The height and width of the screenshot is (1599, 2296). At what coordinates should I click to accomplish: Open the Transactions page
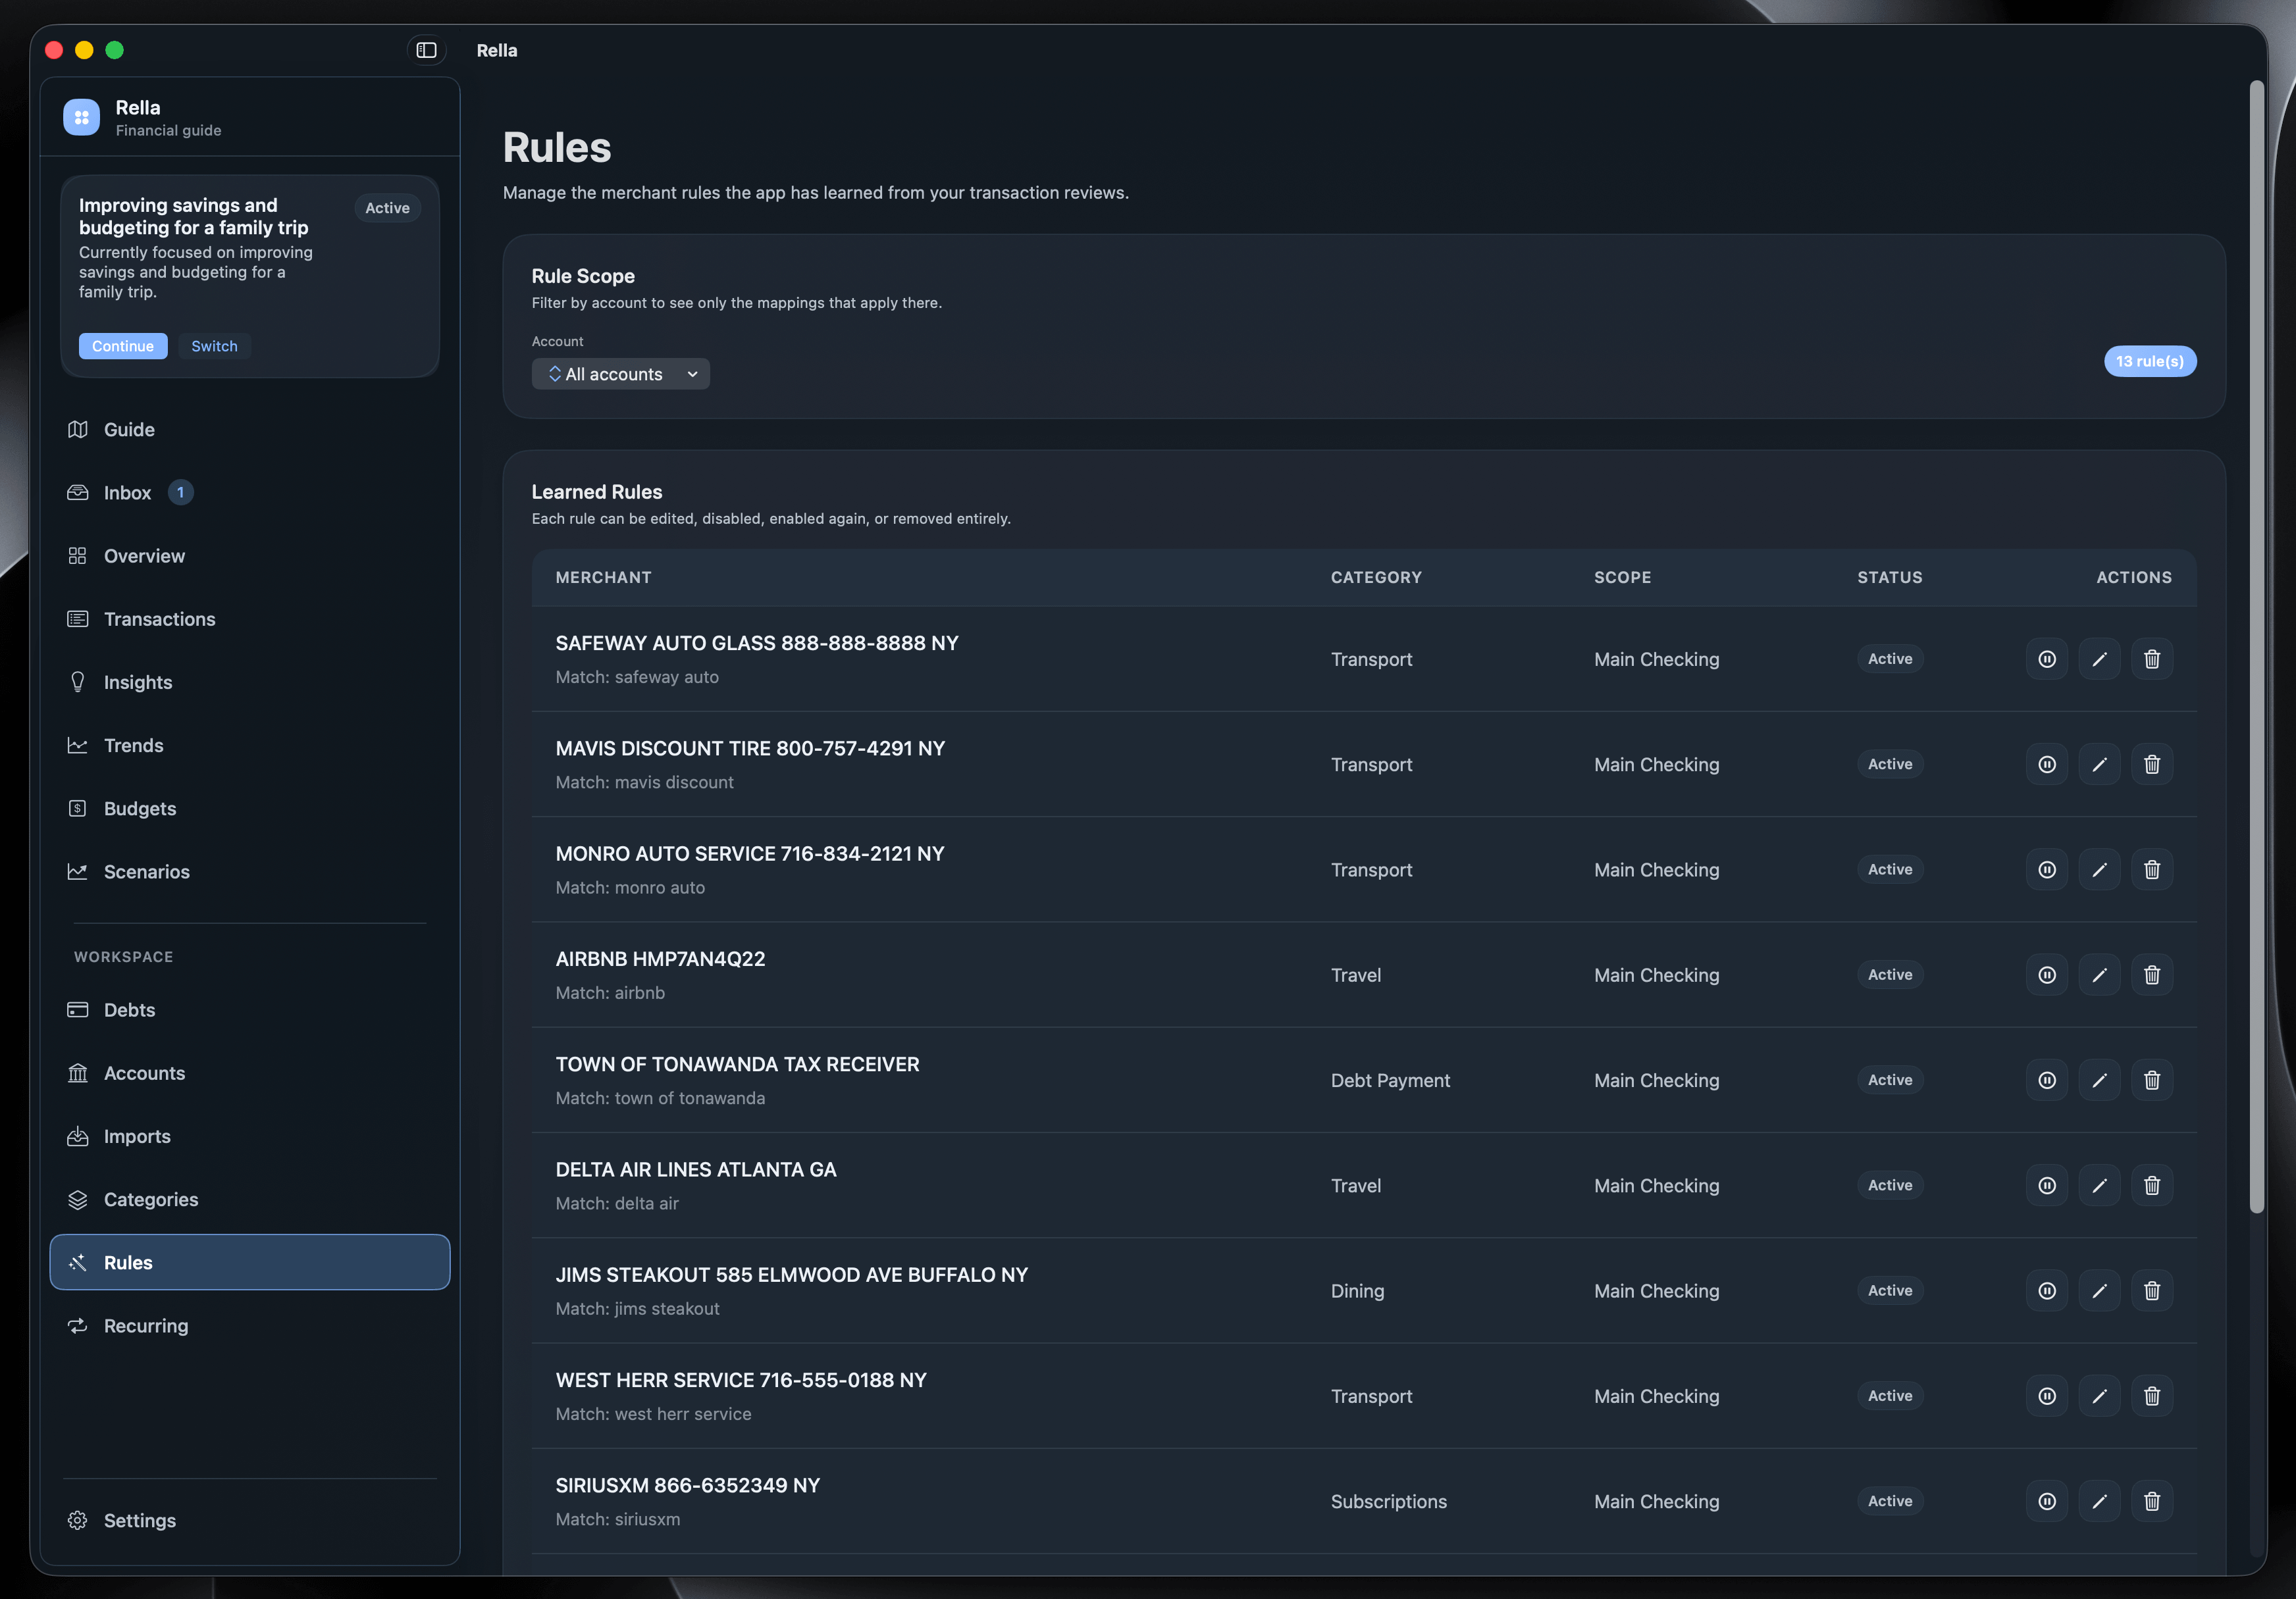pyautogui.click(x=250, y=619)
